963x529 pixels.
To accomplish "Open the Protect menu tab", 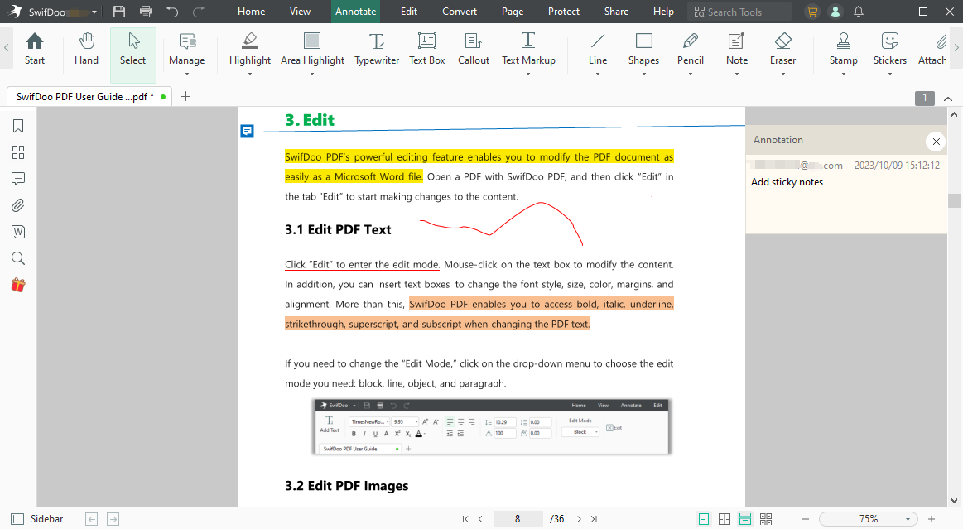I will (564, 12).
